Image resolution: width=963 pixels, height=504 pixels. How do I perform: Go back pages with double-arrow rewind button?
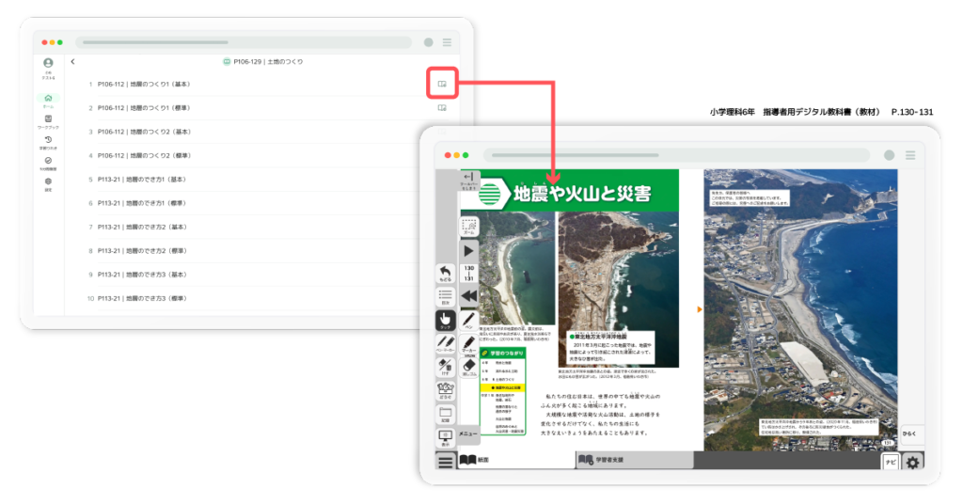click(x=468, y=296)
